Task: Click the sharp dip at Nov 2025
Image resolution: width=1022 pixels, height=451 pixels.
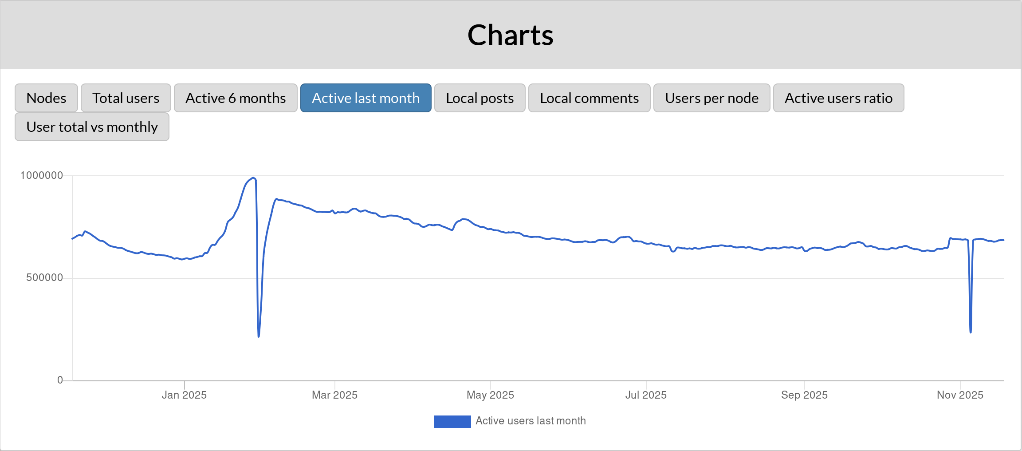Action: point(971,332)
